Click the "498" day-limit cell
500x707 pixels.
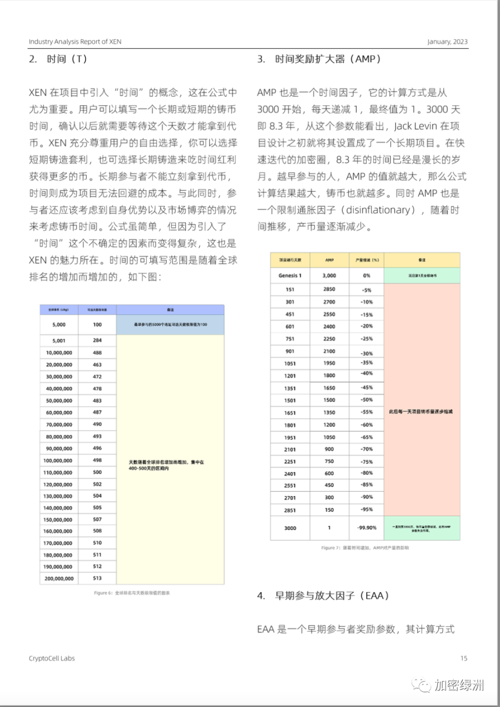click(97, 460)
